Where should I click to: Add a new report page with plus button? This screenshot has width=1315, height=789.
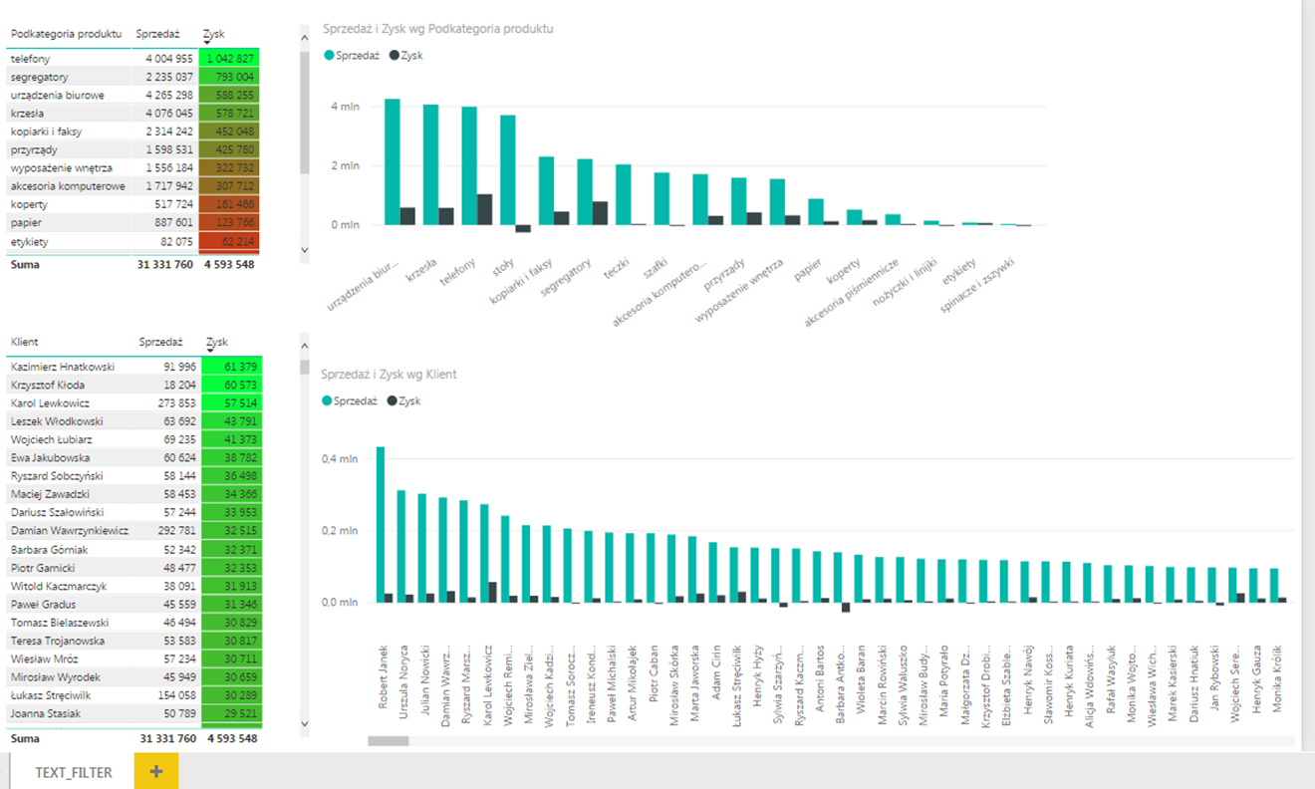pos(155,772)
